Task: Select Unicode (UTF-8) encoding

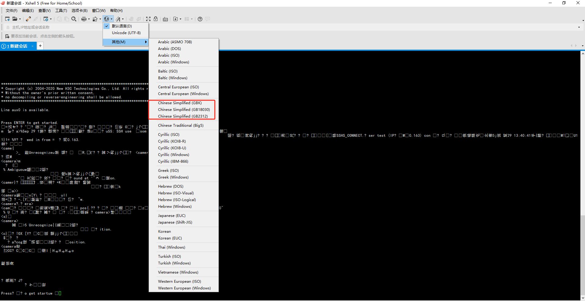Action: pyautogui.click(x=126, y=33)
